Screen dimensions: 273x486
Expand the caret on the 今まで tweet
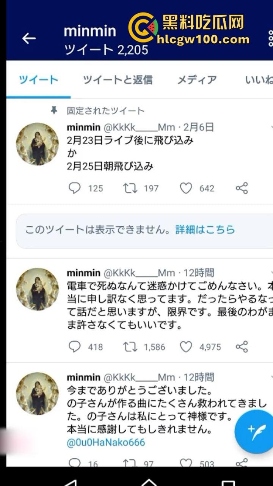271,377
